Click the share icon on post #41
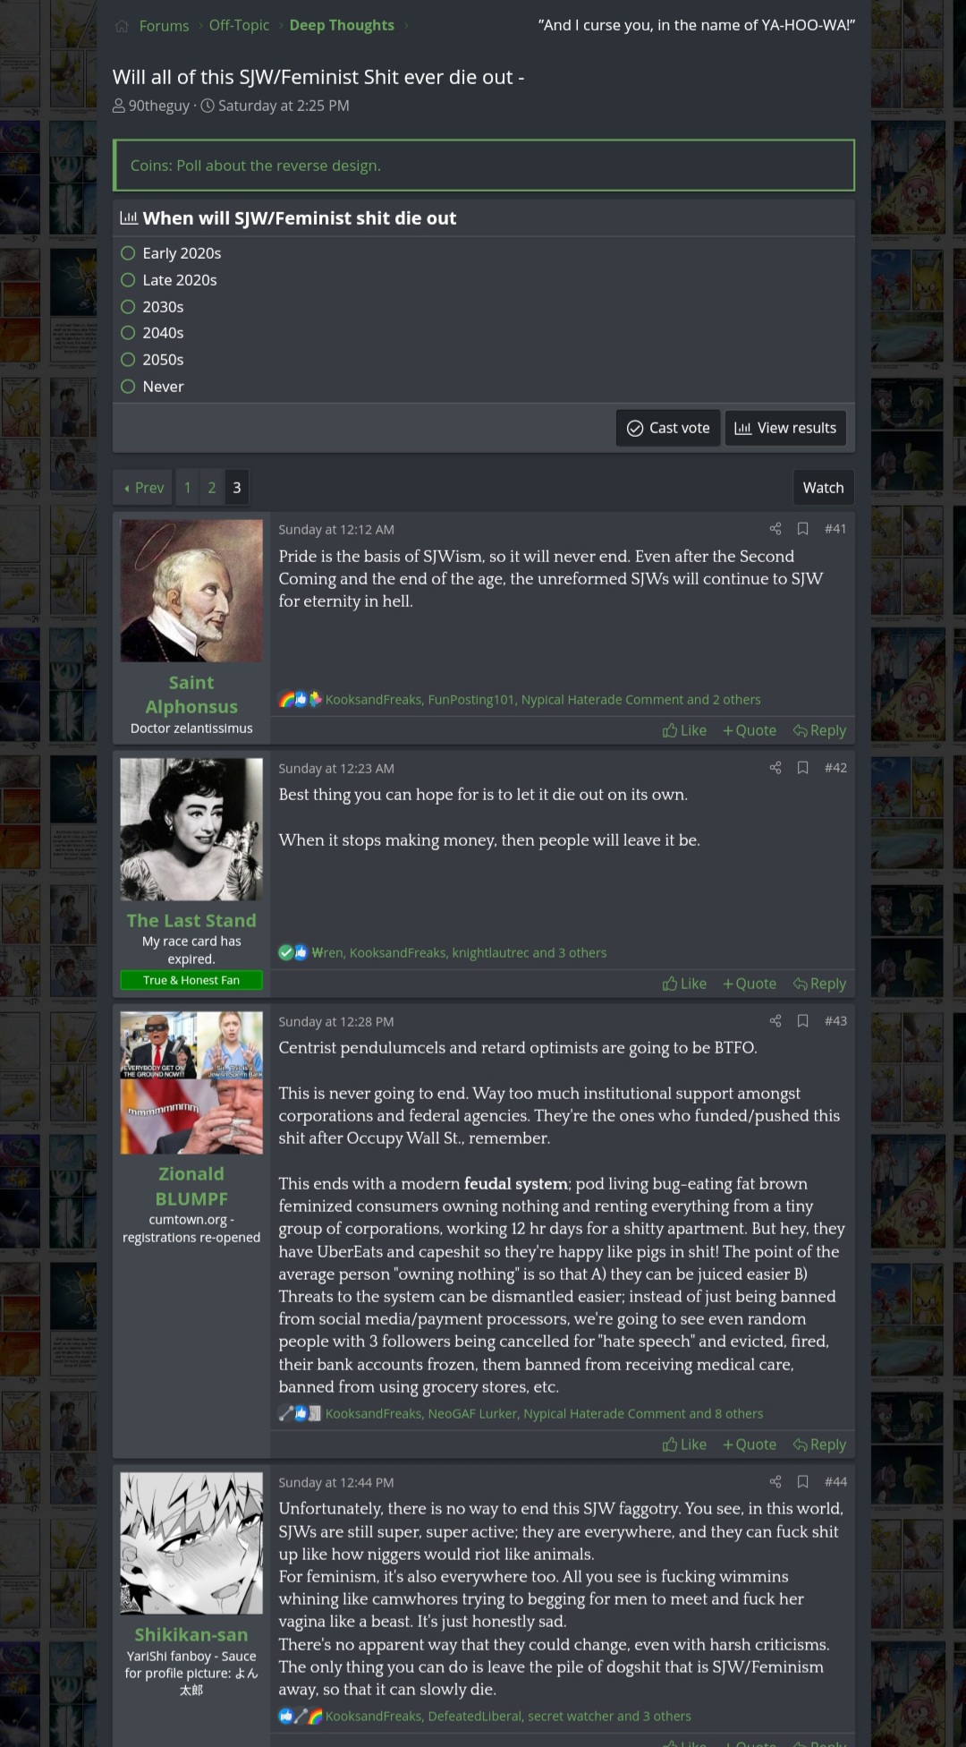966x1747 pixels. 775,528
